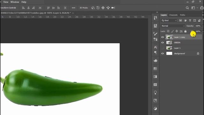Switch to the Channels tab
Image resolution: width=204 pixels, height=115 pixels.
coord(173,15)
